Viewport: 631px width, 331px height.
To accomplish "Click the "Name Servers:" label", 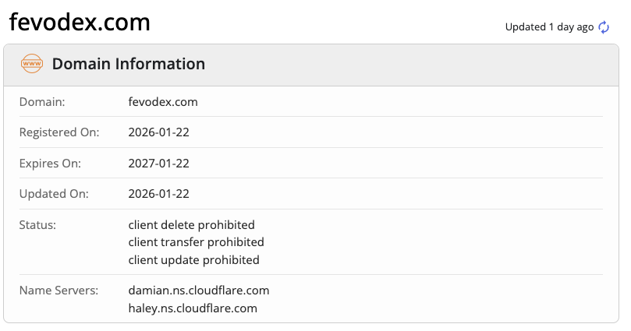I will (x=58, y=291).
